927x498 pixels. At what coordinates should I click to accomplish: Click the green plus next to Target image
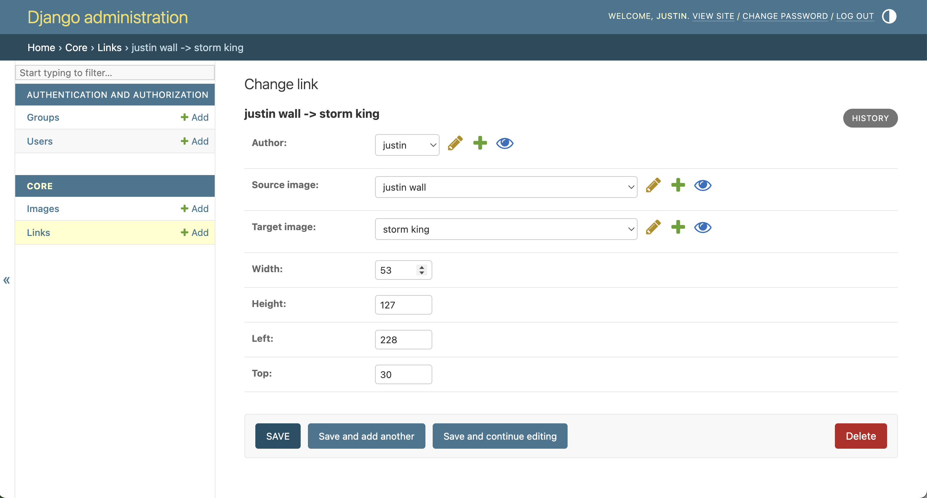coord(678,227)
